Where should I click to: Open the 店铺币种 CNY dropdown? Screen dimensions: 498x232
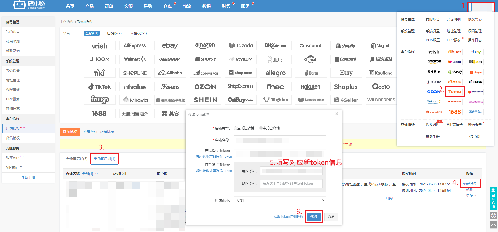280,200
